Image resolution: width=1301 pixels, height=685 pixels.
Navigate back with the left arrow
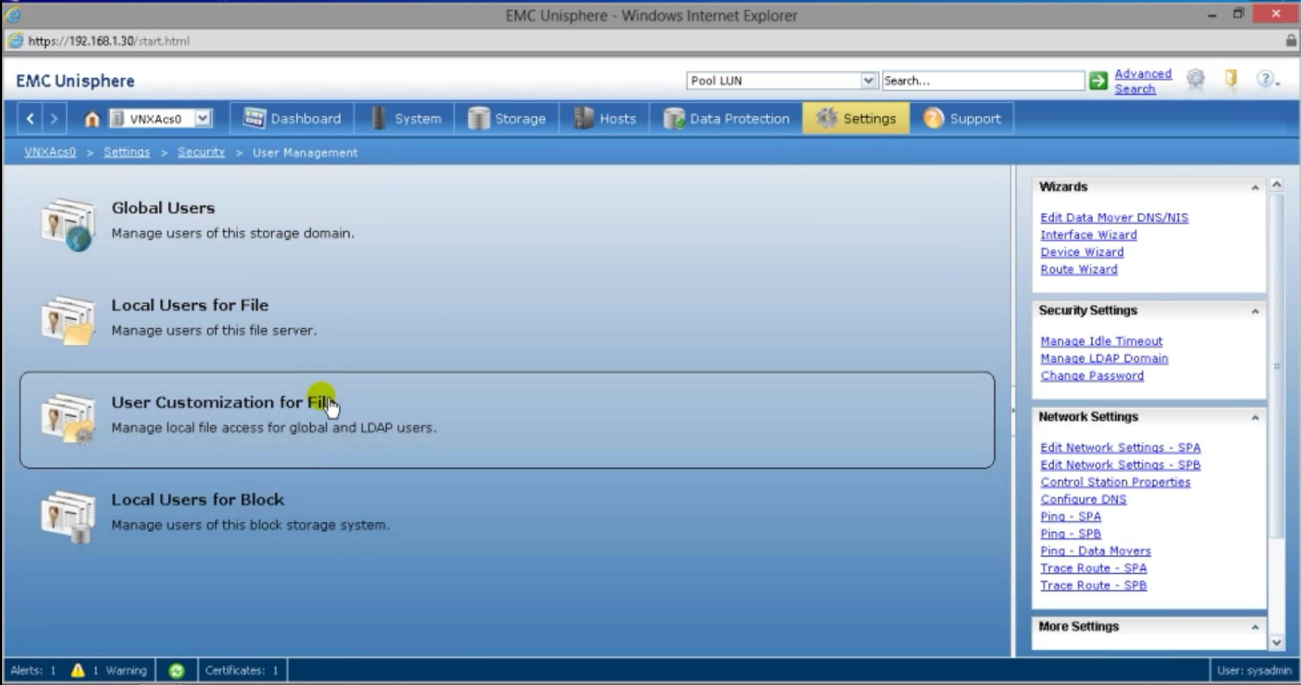[30, 119]
